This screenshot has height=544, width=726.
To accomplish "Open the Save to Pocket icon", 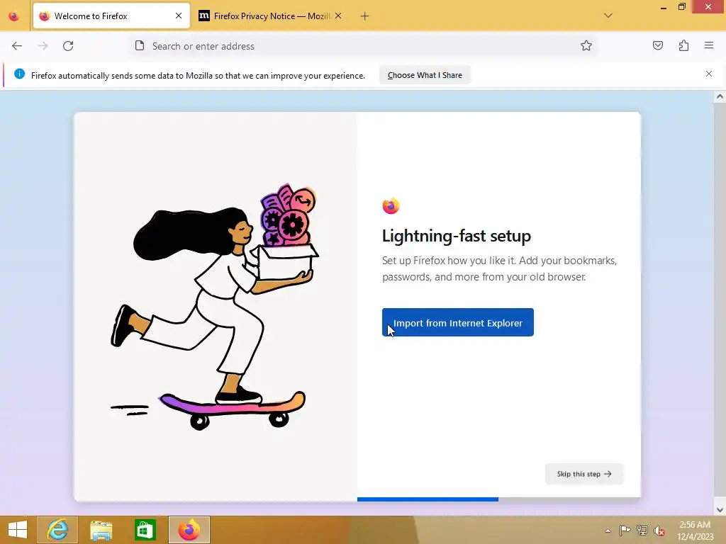I will (x=658, y=45).
